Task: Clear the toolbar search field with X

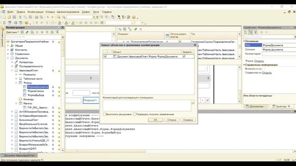Action: coord(97,17)
